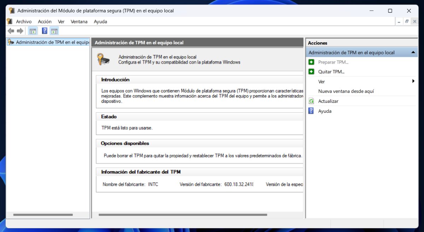Open the Ventana menu
This screenshot has width=424, height=232.
79,21
